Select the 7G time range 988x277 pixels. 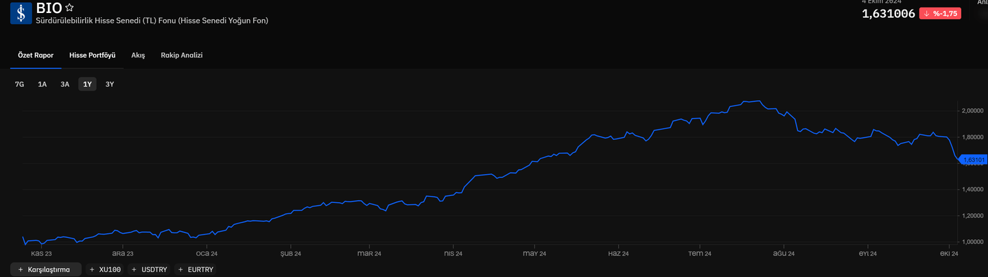(x=19, y=84)
